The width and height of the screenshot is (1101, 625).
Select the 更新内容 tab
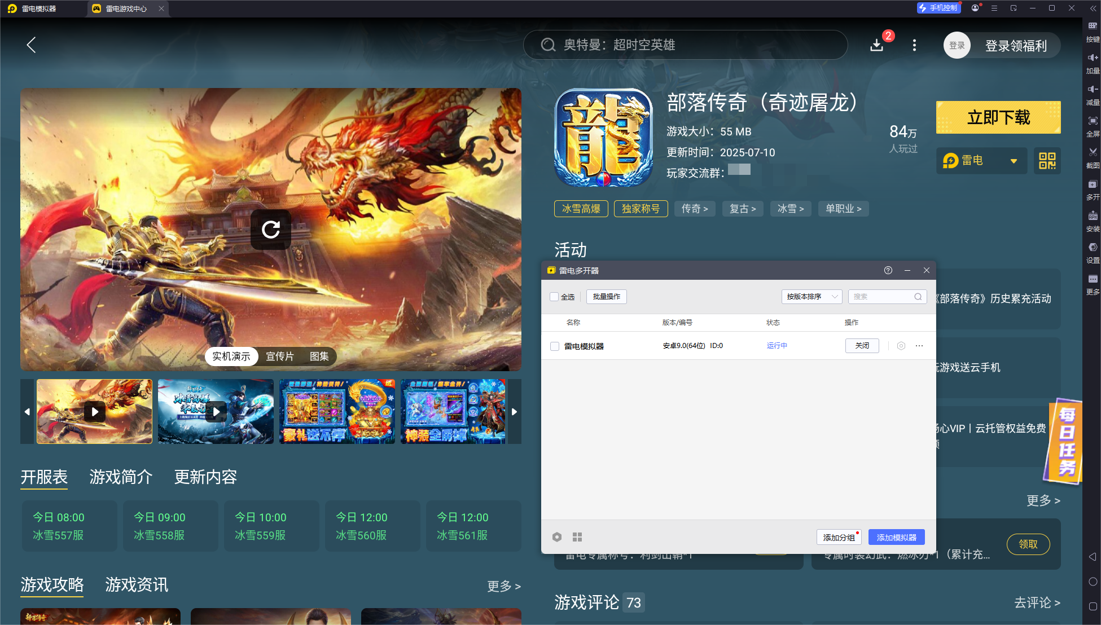(205, 477)
